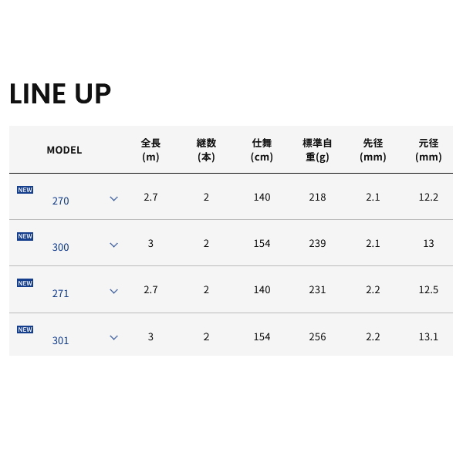Click the 仕舞(cm) column header
The height and width of the screenshot is (463, 463).
(x=262, y=150)
